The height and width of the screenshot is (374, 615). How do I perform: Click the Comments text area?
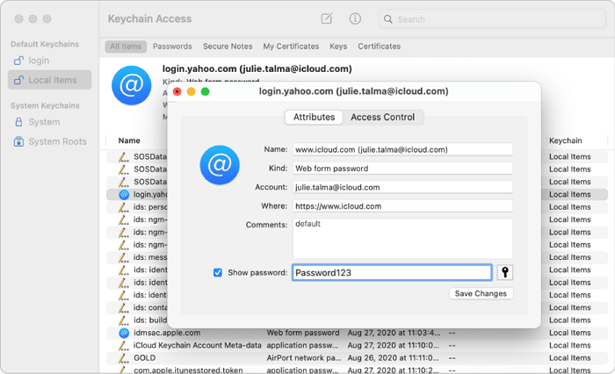pos(402,237)
